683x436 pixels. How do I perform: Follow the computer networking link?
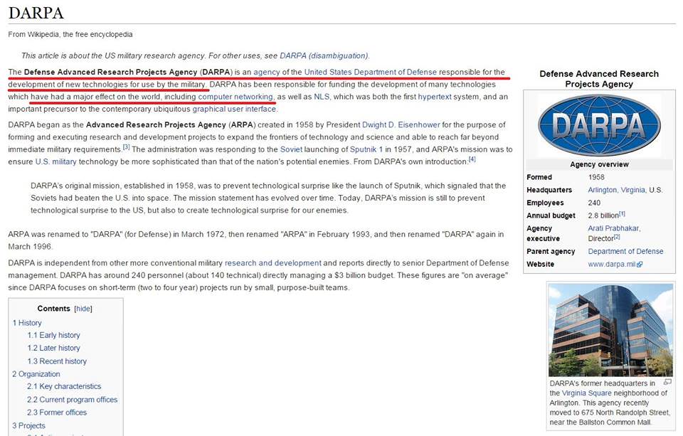point(235,97)
